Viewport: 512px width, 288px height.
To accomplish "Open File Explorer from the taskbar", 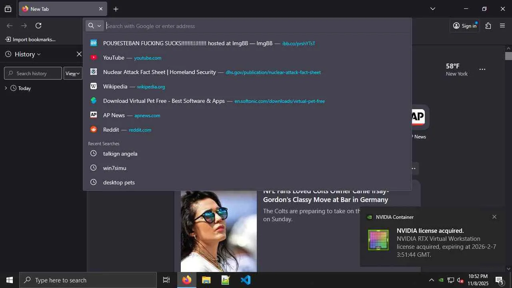I will click(x=206, y=280).
